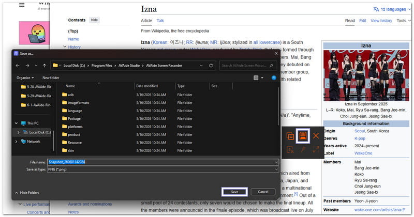Collapse the This PC tree node

[17, 123]
